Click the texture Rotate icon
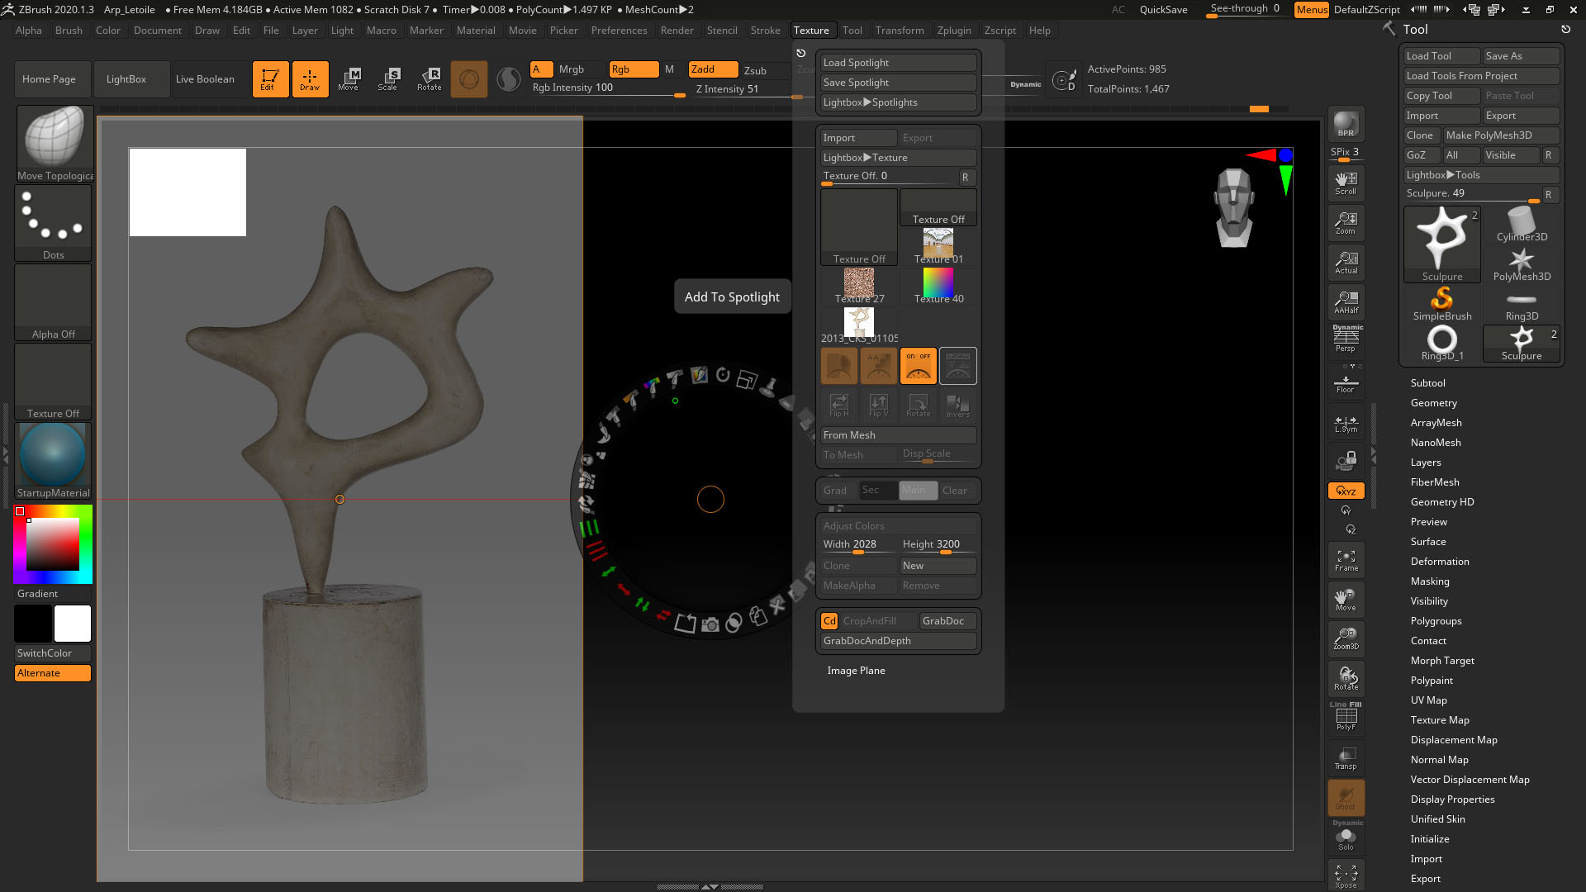The width and height of the screenshot is (1586, 892). pos(918,405)
